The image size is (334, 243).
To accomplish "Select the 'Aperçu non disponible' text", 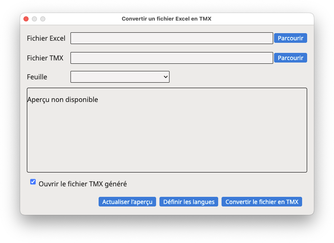I will click(x=63, y=99).
